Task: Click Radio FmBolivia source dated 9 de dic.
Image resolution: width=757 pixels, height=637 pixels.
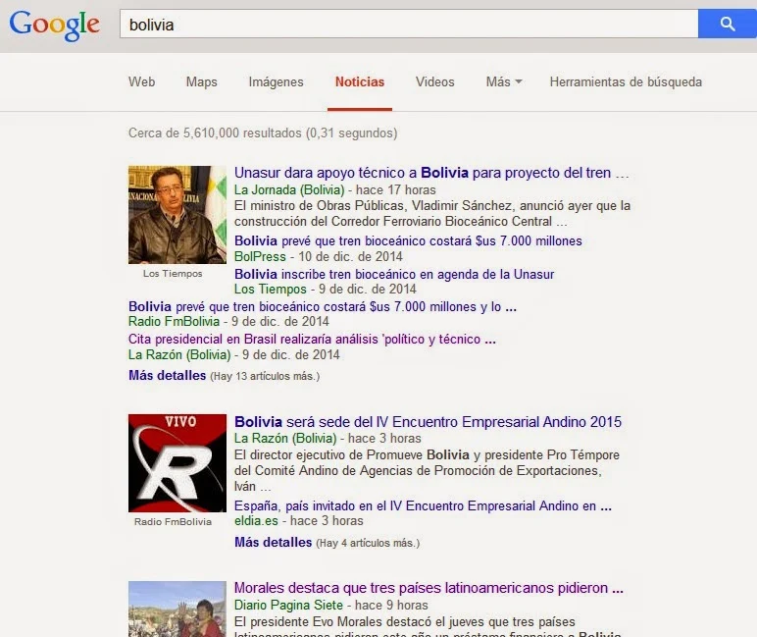Action: pyautogui.click(x=174, y=321)
